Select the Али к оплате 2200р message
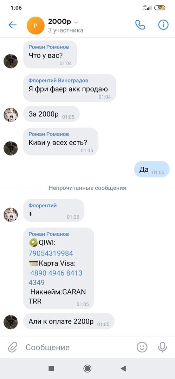 tap(69, 321)
